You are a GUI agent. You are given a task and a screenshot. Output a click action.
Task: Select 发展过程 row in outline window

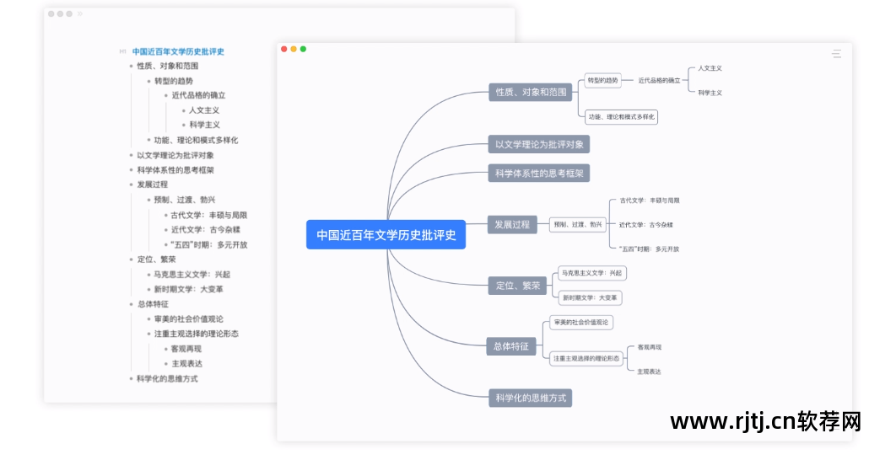click(x=153, y=185)
